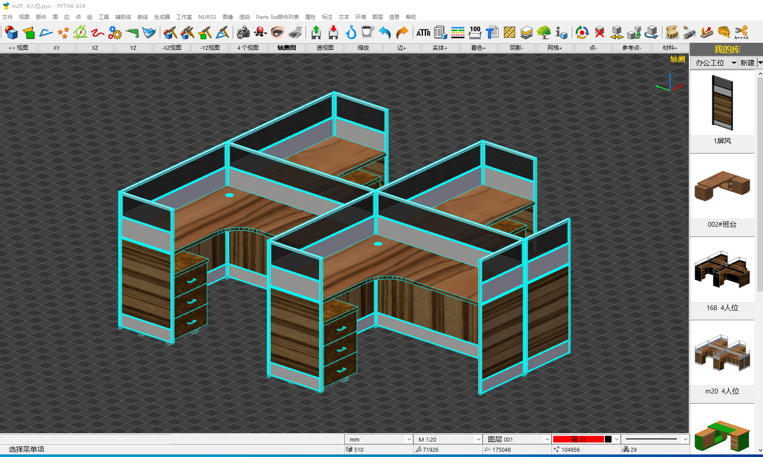Toggle the 材料+ materials button
Screen dimensions: 763x457
pyautogui.click(x=670, y=48)
